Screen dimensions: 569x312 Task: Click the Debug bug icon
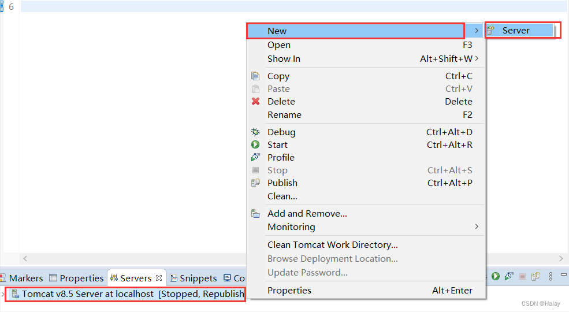255,132
